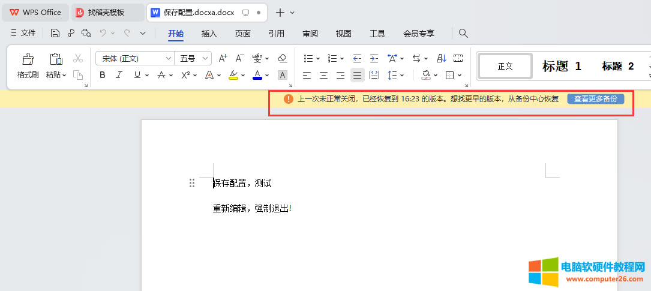This screenshot has width=651, height=291.
Task: Click the sort text icon
Action: [442, 58]
